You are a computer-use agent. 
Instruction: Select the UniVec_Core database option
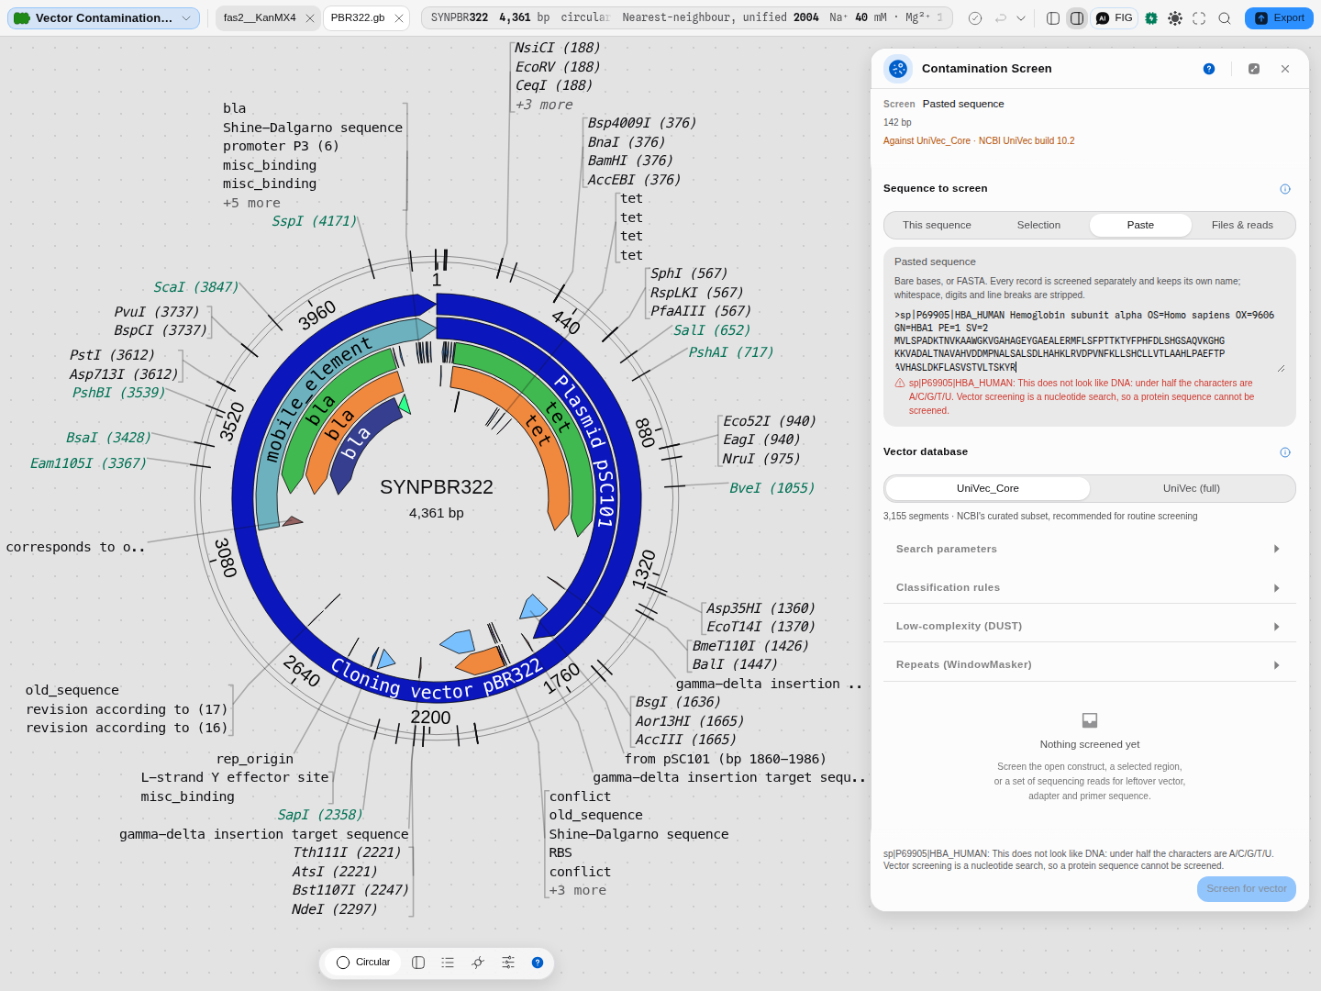[988, 488]
